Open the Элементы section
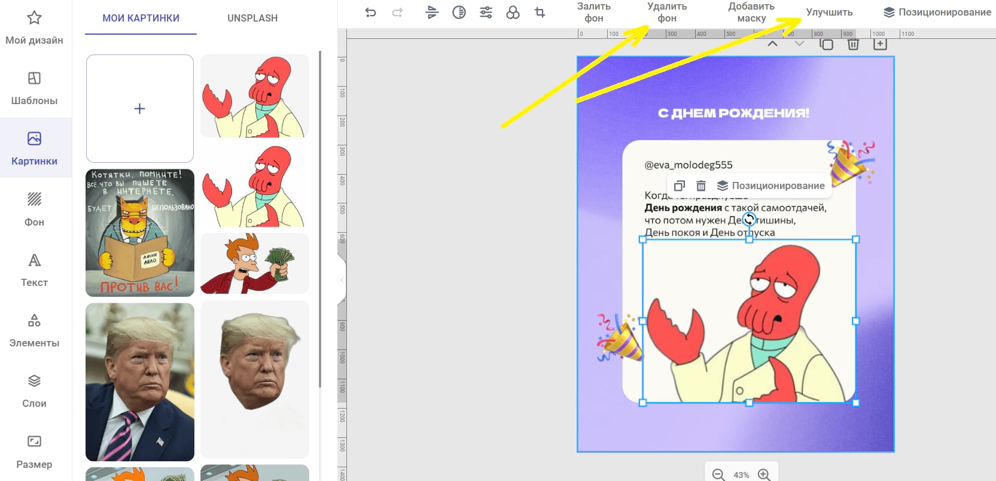 [x=34, y=330]
